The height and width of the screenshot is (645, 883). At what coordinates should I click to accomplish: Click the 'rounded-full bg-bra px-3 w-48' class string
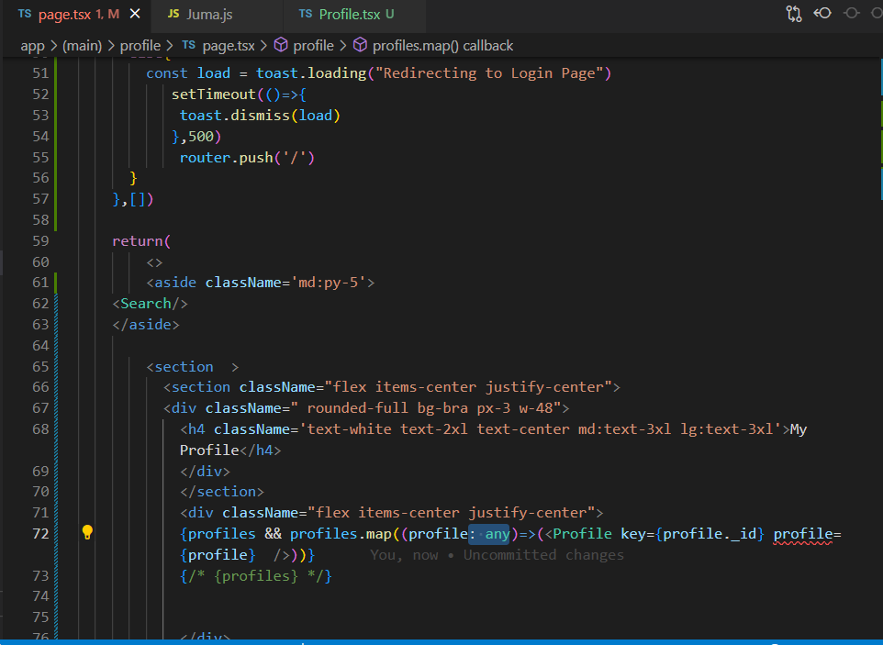pos(430,408)
